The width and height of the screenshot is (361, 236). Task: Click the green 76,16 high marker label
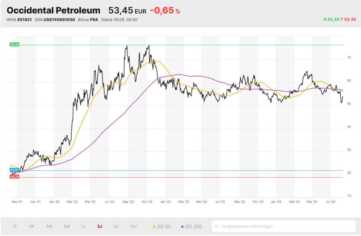pos(14,45)
